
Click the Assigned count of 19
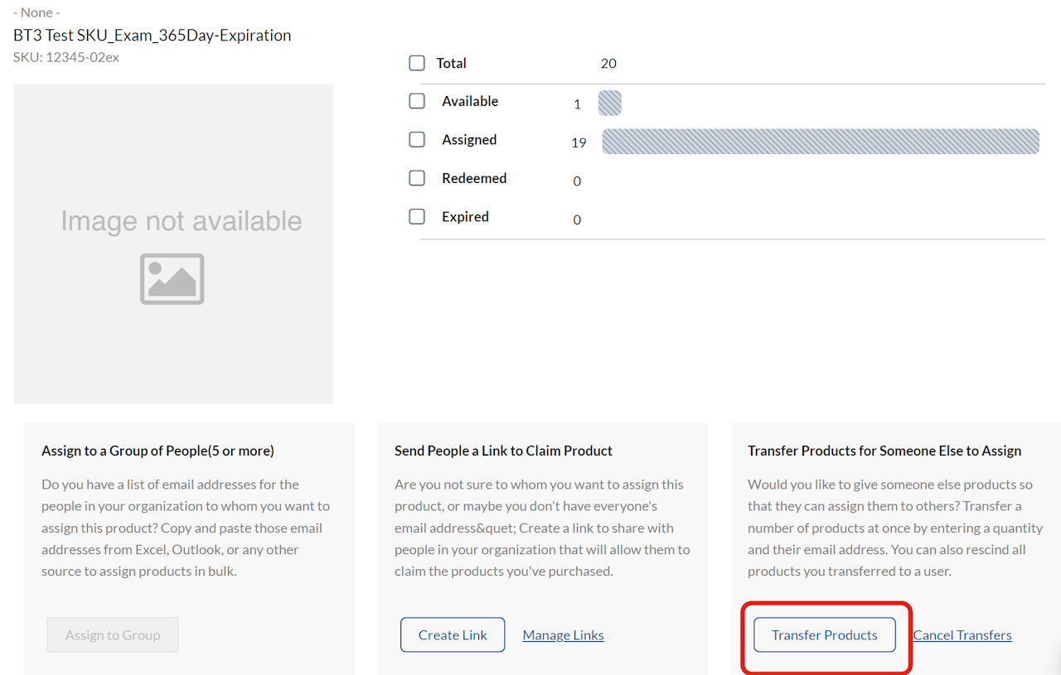click(579, 142)
